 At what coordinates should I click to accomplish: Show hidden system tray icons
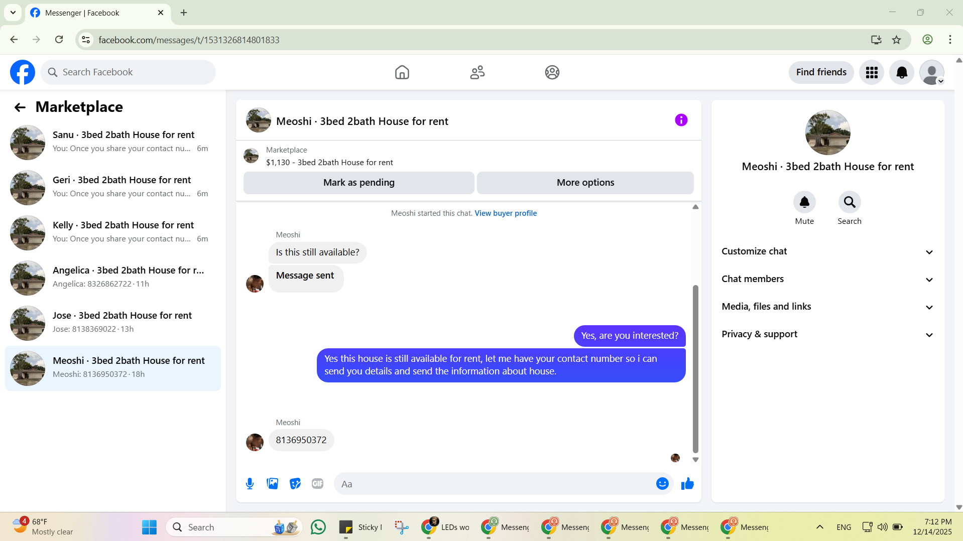820,527
